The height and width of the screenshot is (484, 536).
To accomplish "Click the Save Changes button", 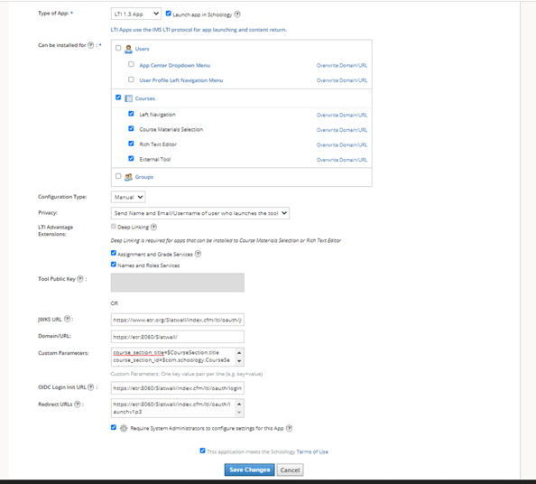I will coord(250,470).
